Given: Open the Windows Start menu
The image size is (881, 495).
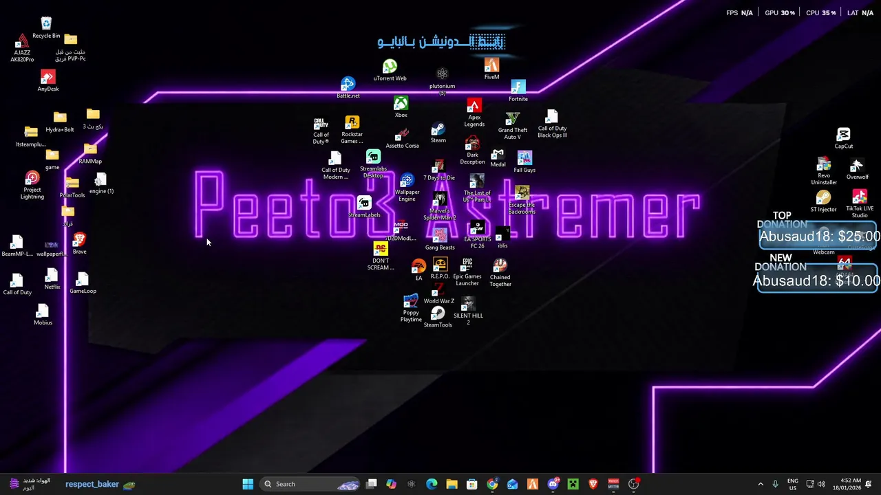Looking at the screenshot, I should (x=248, y=484).
